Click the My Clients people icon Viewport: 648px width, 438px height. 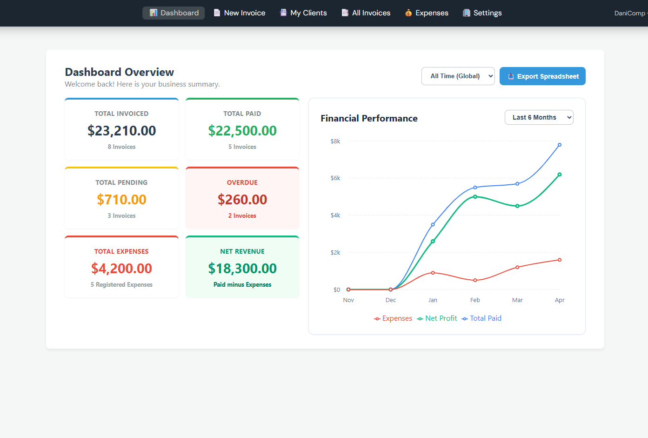click(x=283, y=12)
